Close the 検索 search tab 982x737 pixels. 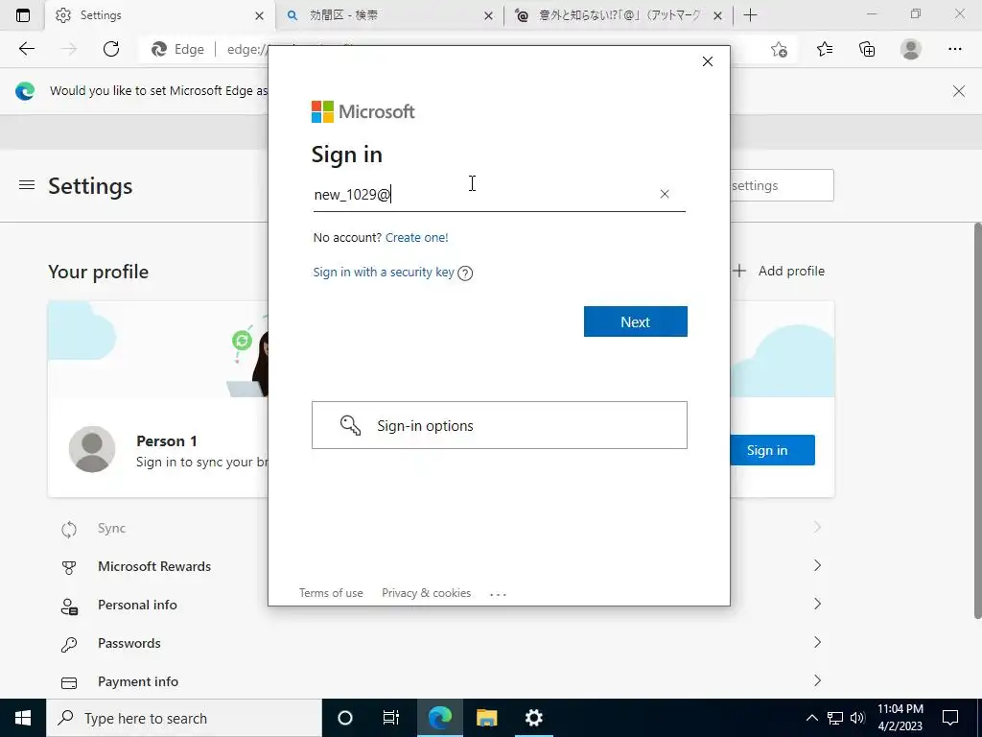[x=488, y=15]
